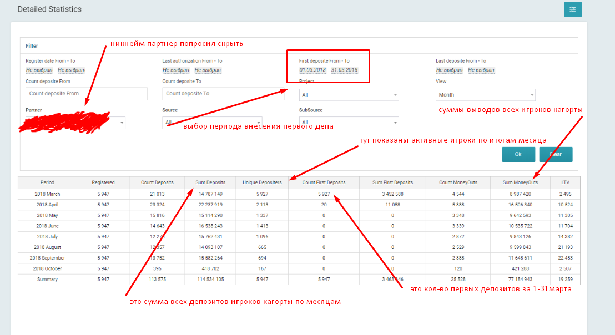The width and height of the screenshot is (615, 335).
Task: Click Sum Deposits value 22 237 919
Action: (210, 205)
